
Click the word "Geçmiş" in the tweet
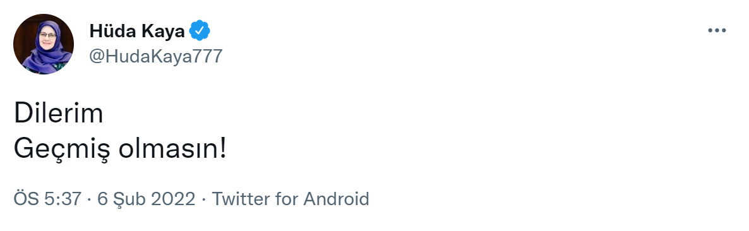pos(63,151)
